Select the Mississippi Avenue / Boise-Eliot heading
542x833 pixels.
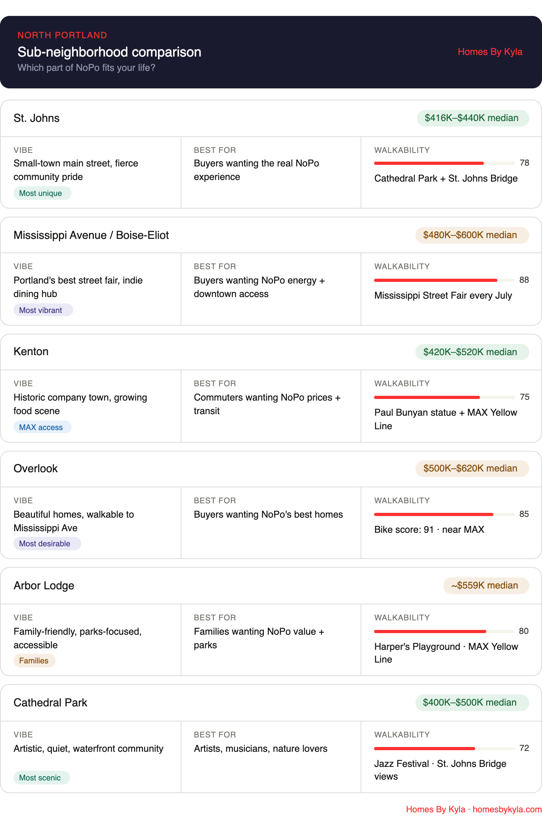[x=91, y=235]
